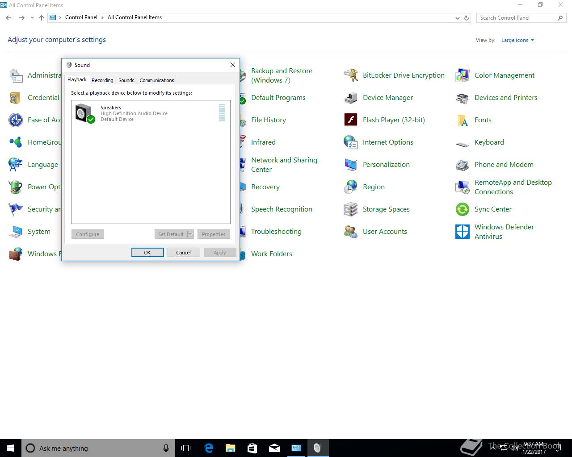The height and width of the screenshot is (457, 572).
Task: Open Network and Sharing Center link
Action: click(284, 165)
